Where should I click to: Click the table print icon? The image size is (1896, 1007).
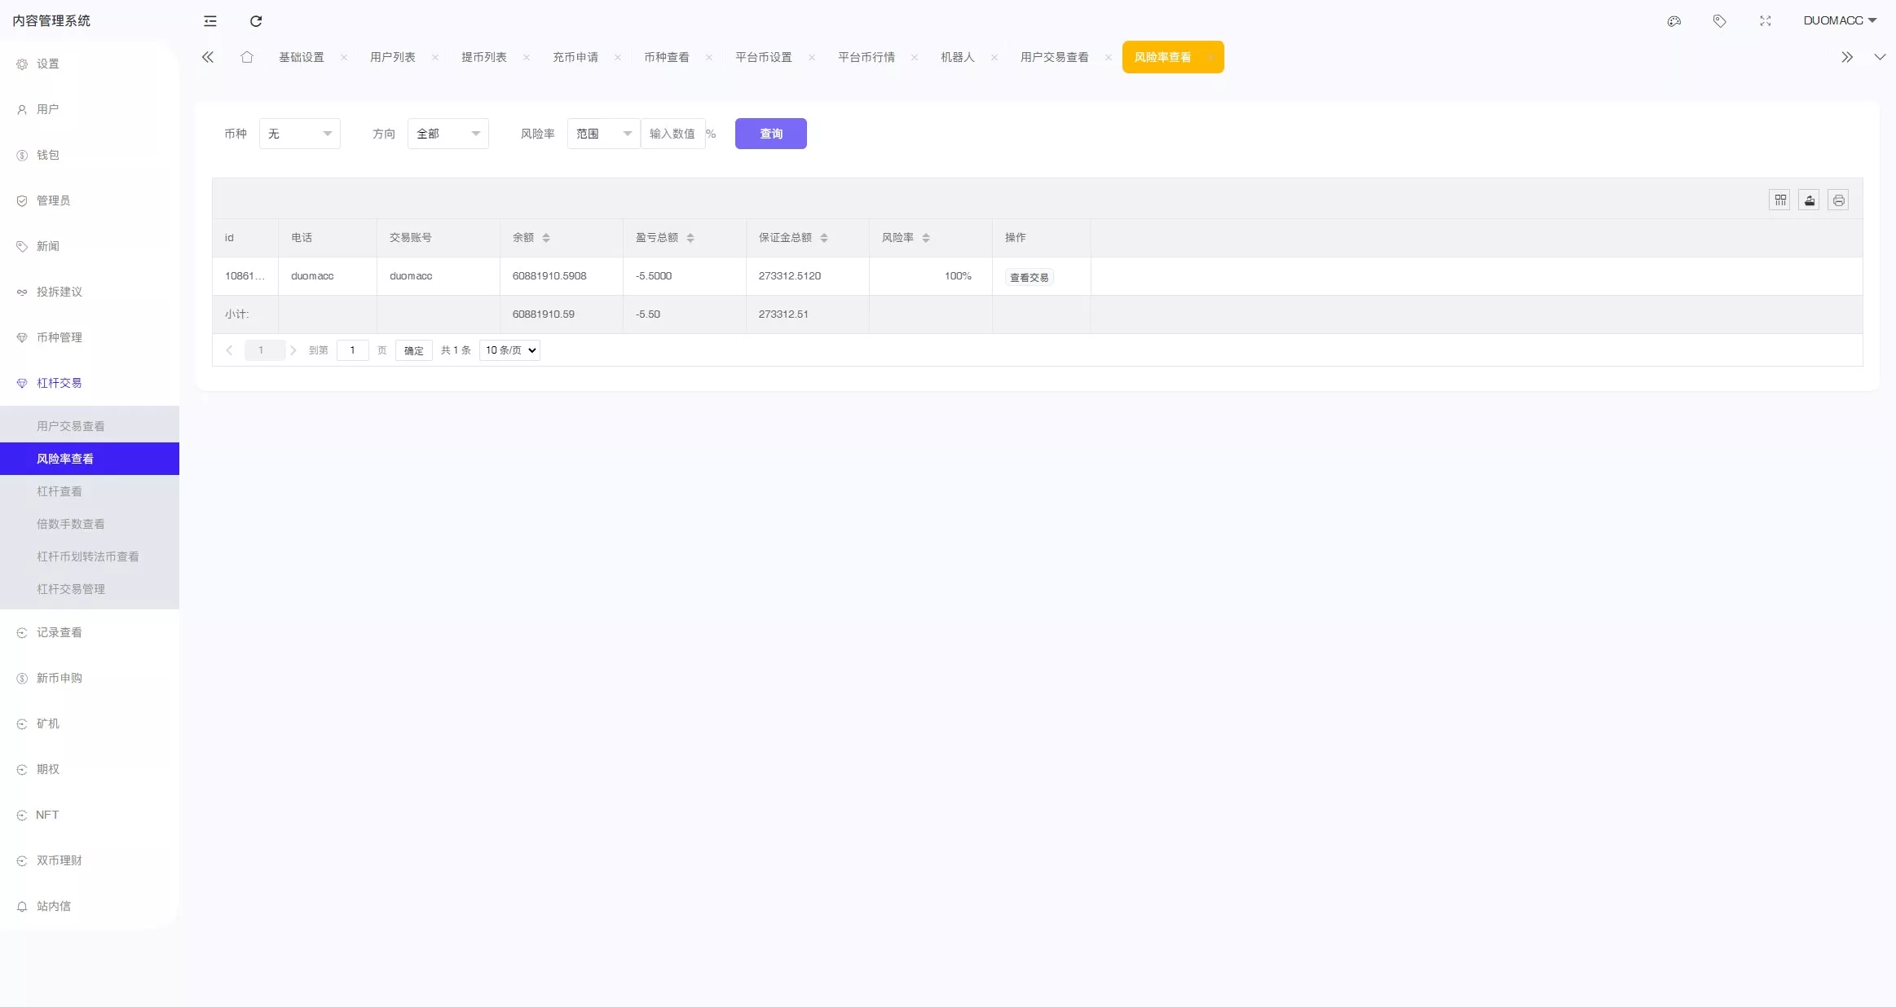click(x=1838, y=200)
